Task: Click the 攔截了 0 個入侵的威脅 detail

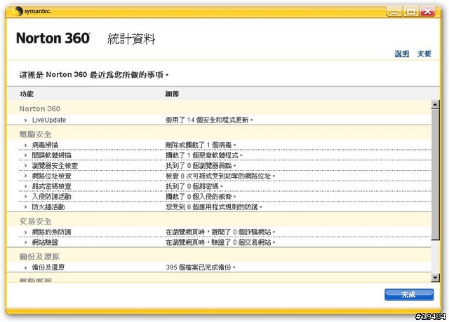Action: 201,197
